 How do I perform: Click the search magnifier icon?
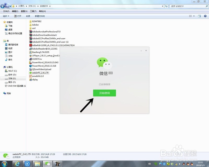[207, 6]
